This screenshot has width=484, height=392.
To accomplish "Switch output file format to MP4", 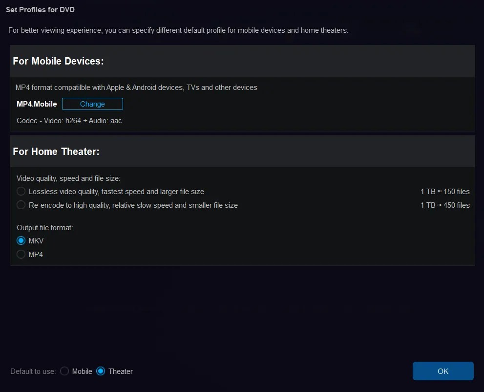I will [x=21, y=254].
